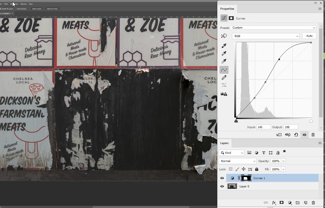Reset curves to adjustment defaults

click(296, 135)
